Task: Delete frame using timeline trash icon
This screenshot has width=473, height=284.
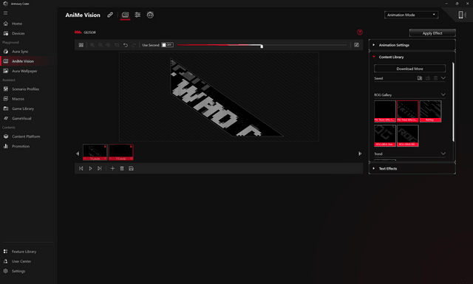Action: (x=122, y=168)
